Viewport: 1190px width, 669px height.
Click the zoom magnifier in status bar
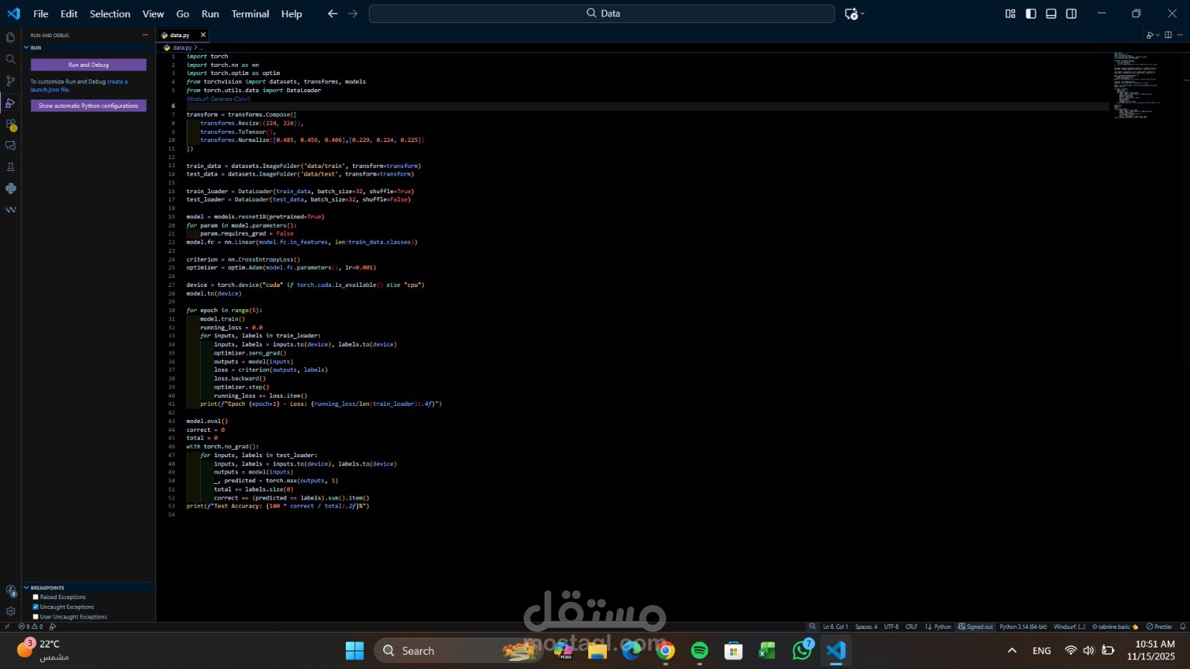coord(812,627)
